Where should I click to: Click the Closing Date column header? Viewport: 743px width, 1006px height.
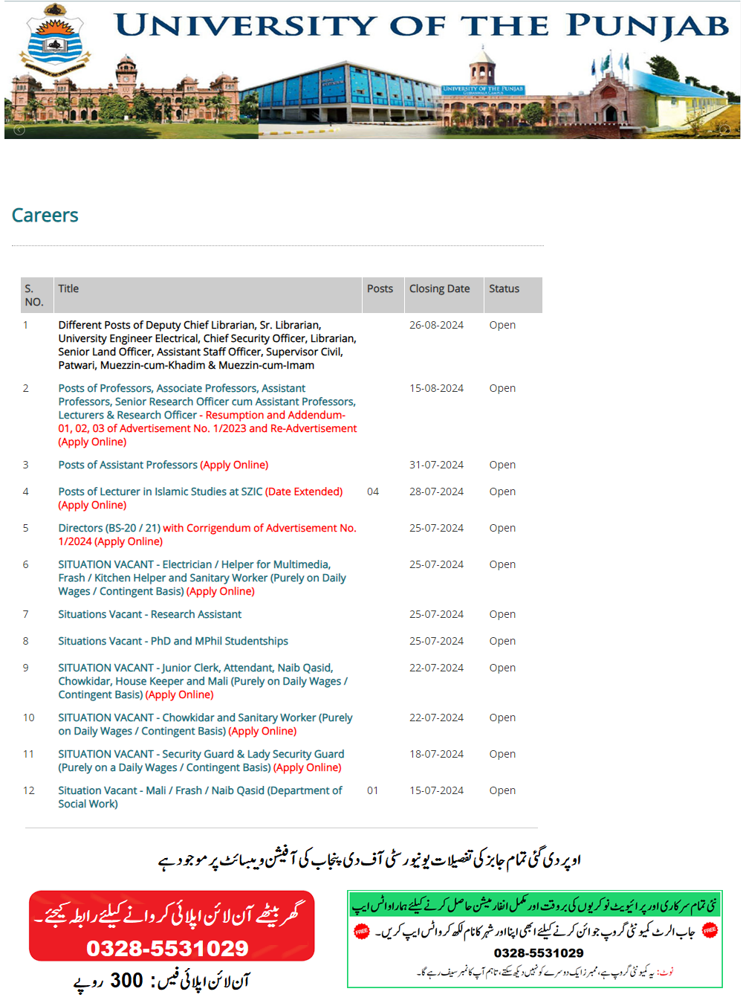pos(439,288)
